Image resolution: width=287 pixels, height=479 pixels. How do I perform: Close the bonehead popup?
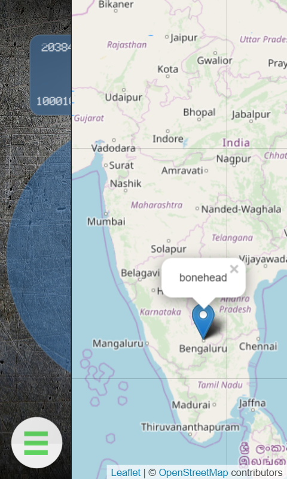234,269
